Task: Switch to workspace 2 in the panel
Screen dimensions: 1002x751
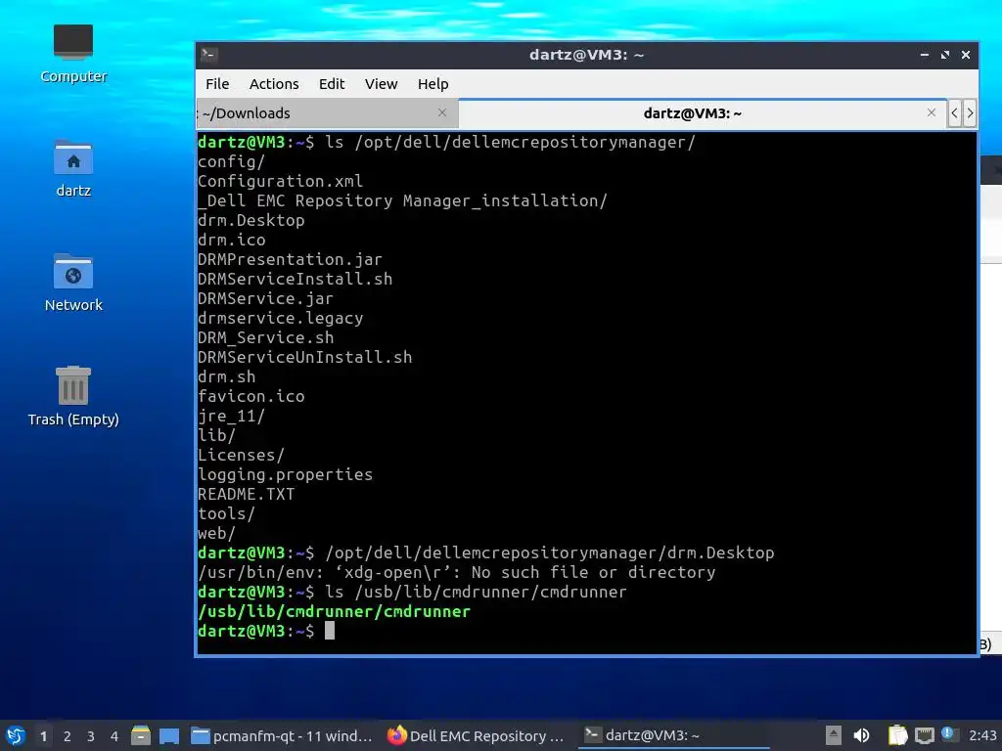Action: (x=68, y=736)
